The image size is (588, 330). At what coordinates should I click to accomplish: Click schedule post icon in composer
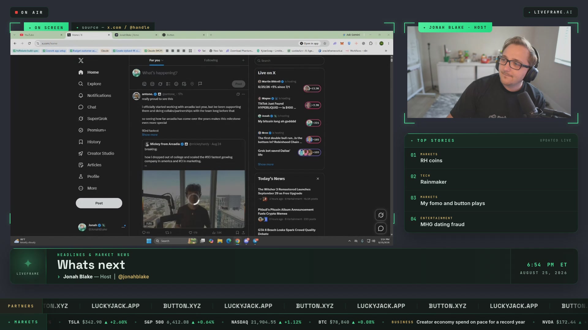click(184, 84)
